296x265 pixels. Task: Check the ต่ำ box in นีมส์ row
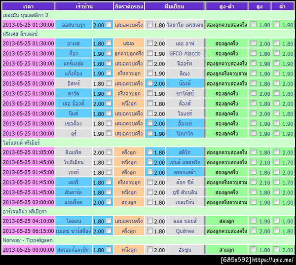coord(277,113)
